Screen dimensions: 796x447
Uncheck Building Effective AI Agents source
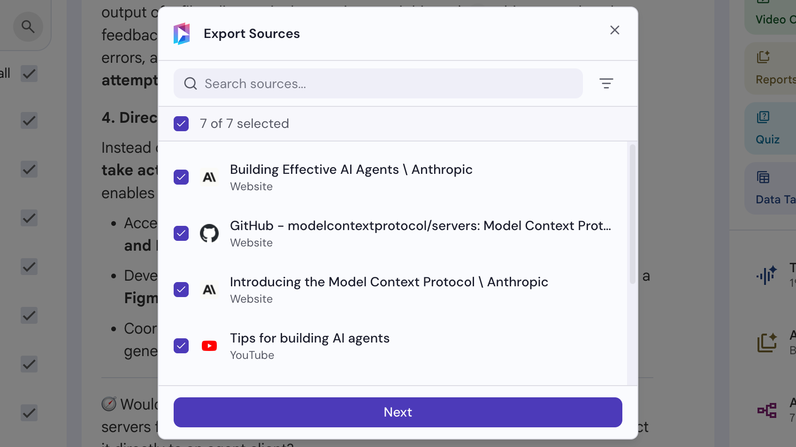click(x=181, y=177)
